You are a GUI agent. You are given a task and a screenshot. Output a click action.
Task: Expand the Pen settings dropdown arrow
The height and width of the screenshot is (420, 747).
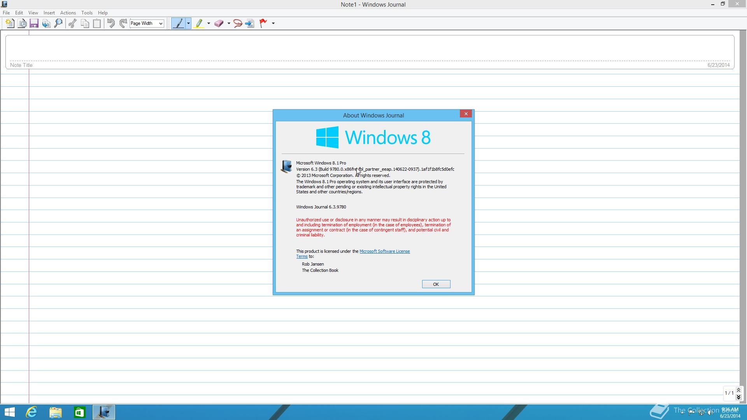tap(188, 23)
